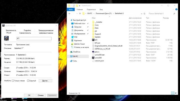The width and height of the screenshot is (180, 101).
Task: Select the Data folder icon
Action: 93,28
